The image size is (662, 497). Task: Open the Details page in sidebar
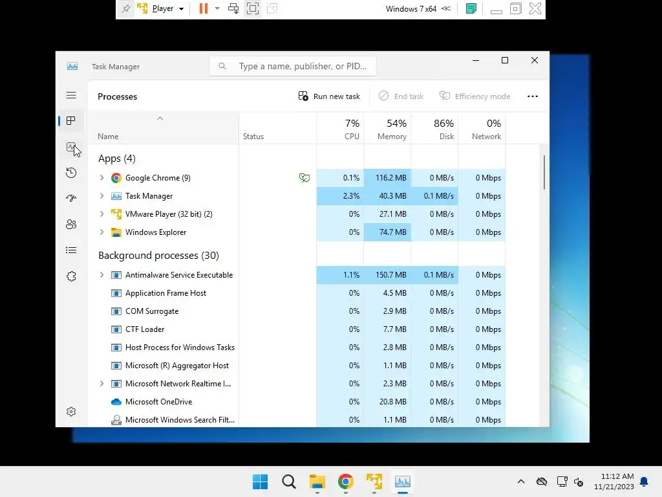(x=71, y=250)
